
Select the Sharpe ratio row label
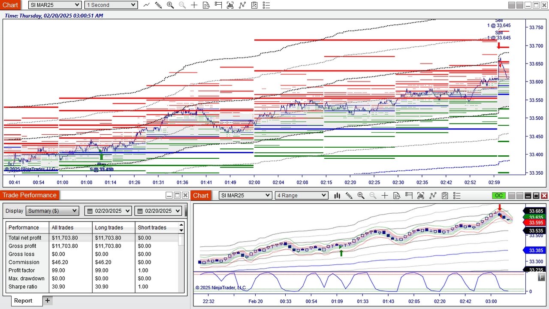23,287
